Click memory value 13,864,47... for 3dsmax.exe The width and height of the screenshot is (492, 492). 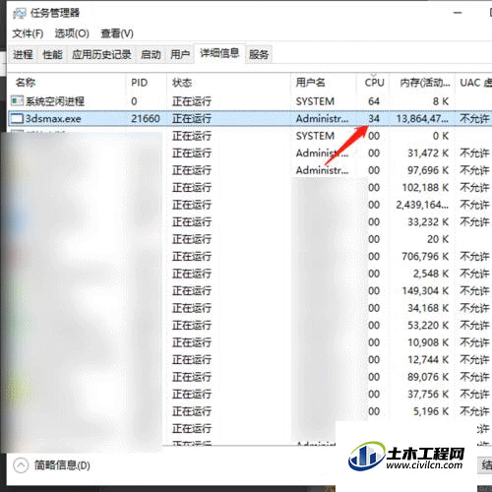(422, 118)
